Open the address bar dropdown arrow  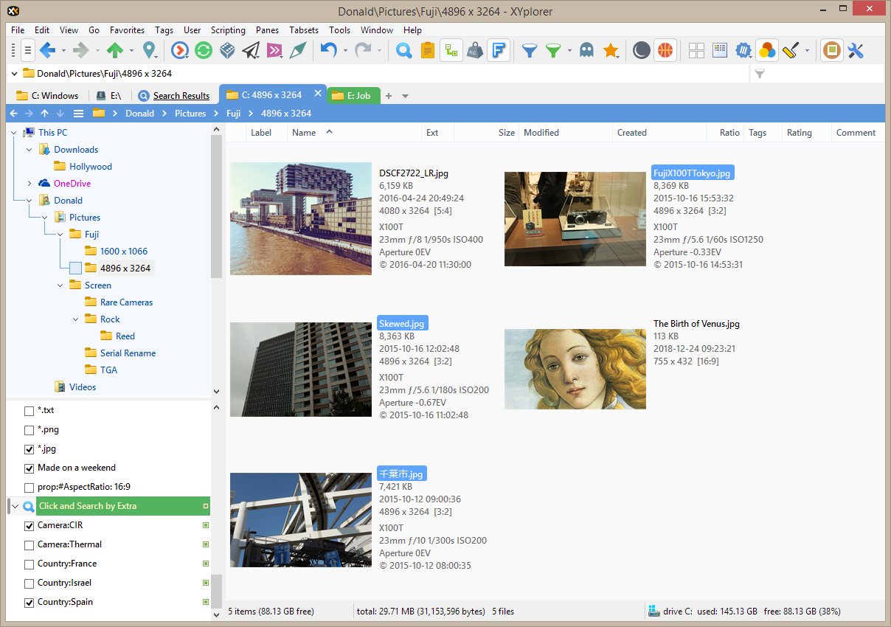[x=15, y=74]
